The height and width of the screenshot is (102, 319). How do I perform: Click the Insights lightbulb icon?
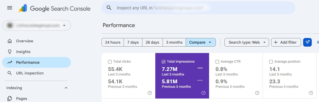click(10, 52)
